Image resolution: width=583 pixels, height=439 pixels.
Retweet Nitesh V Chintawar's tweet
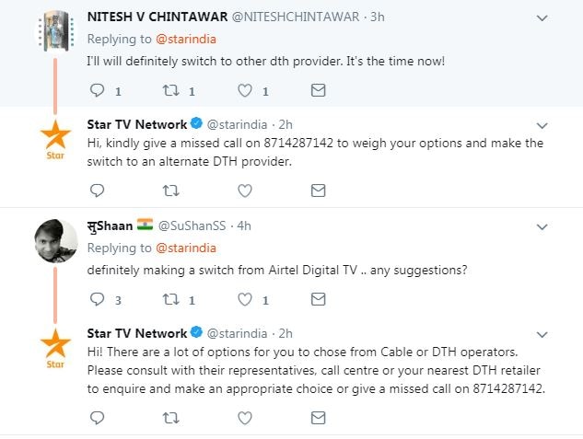point(172,91)
